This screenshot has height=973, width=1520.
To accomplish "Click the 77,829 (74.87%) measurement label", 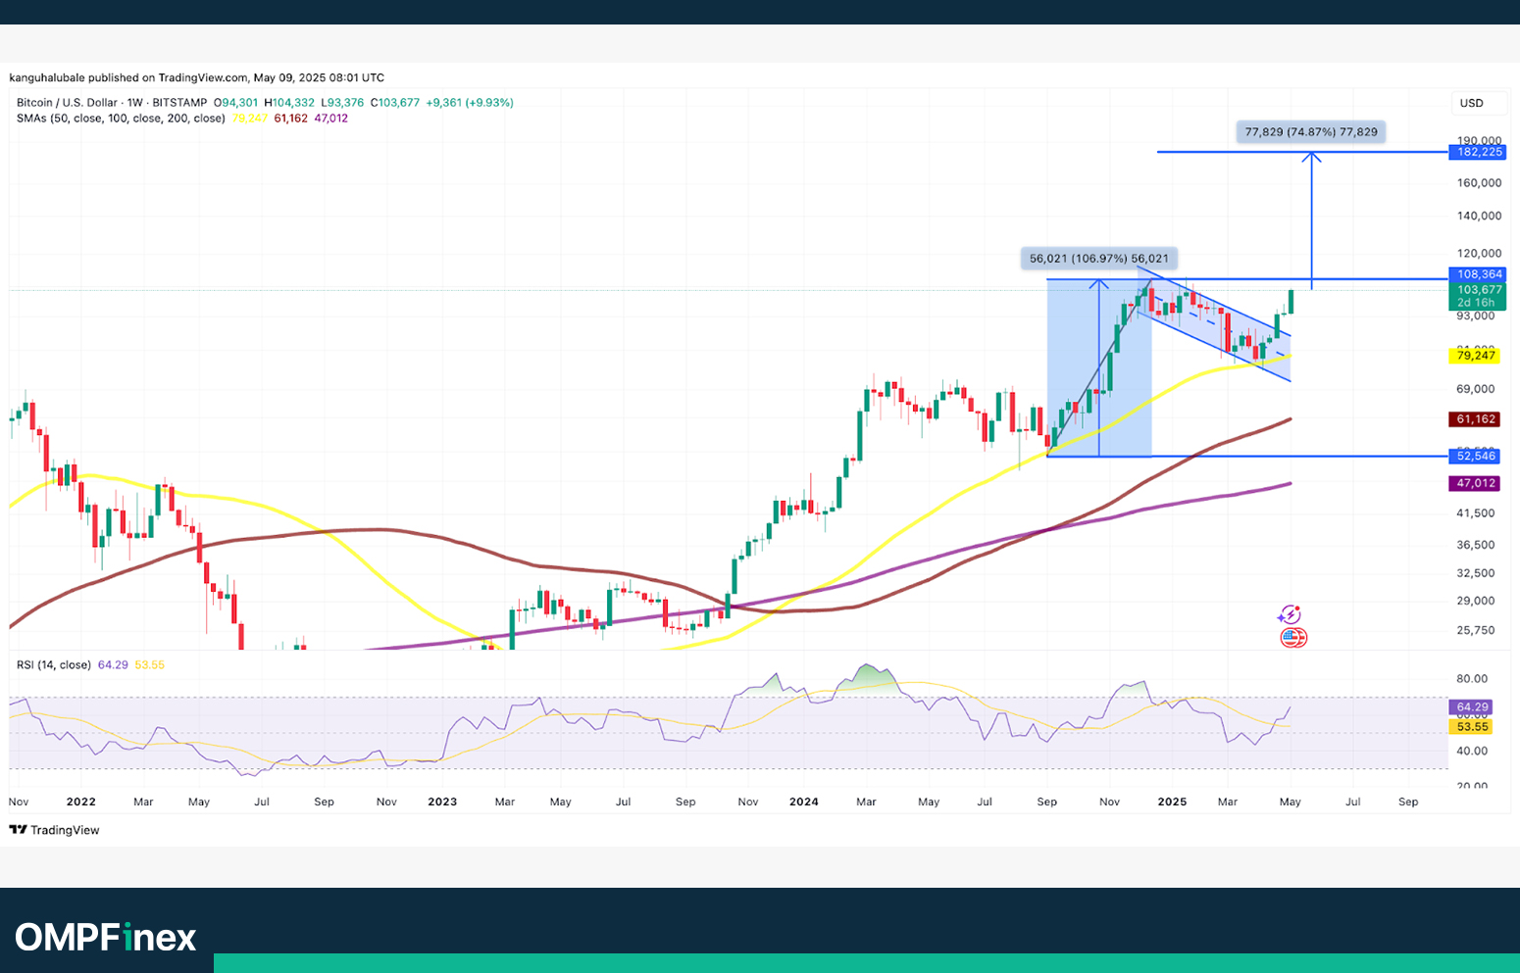I will click(x=1311, y=132).
